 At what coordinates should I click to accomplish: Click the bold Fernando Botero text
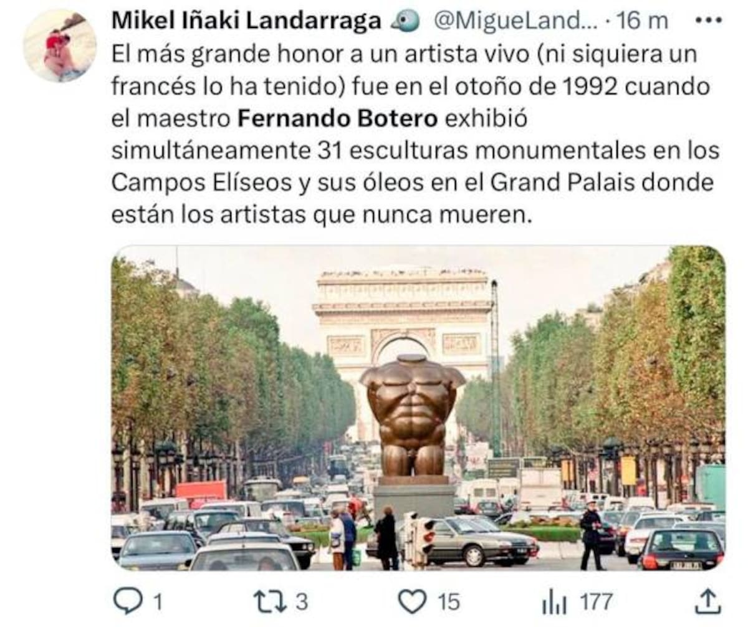[338, 118]
